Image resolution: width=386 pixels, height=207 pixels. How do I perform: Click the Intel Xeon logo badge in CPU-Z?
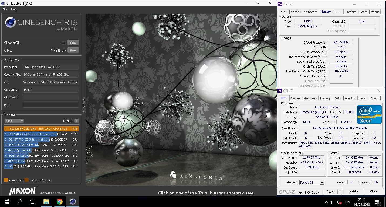pos(369,114)
